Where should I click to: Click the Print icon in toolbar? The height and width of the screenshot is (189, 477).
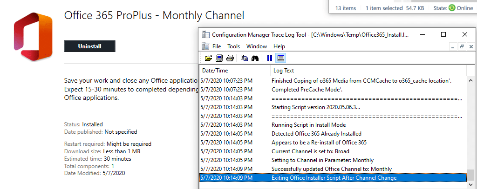(x=230, y=58)
